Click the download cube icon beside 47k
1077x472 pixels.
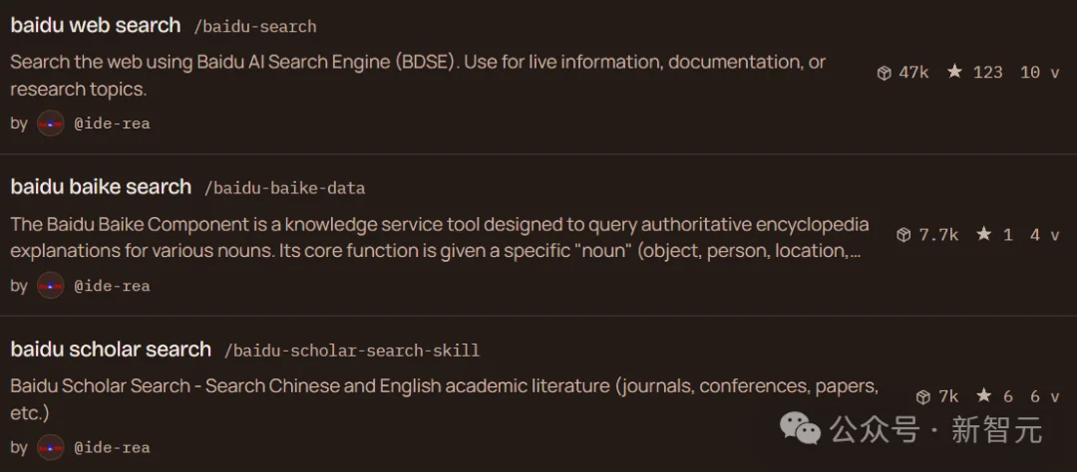(x=884, y=73)
